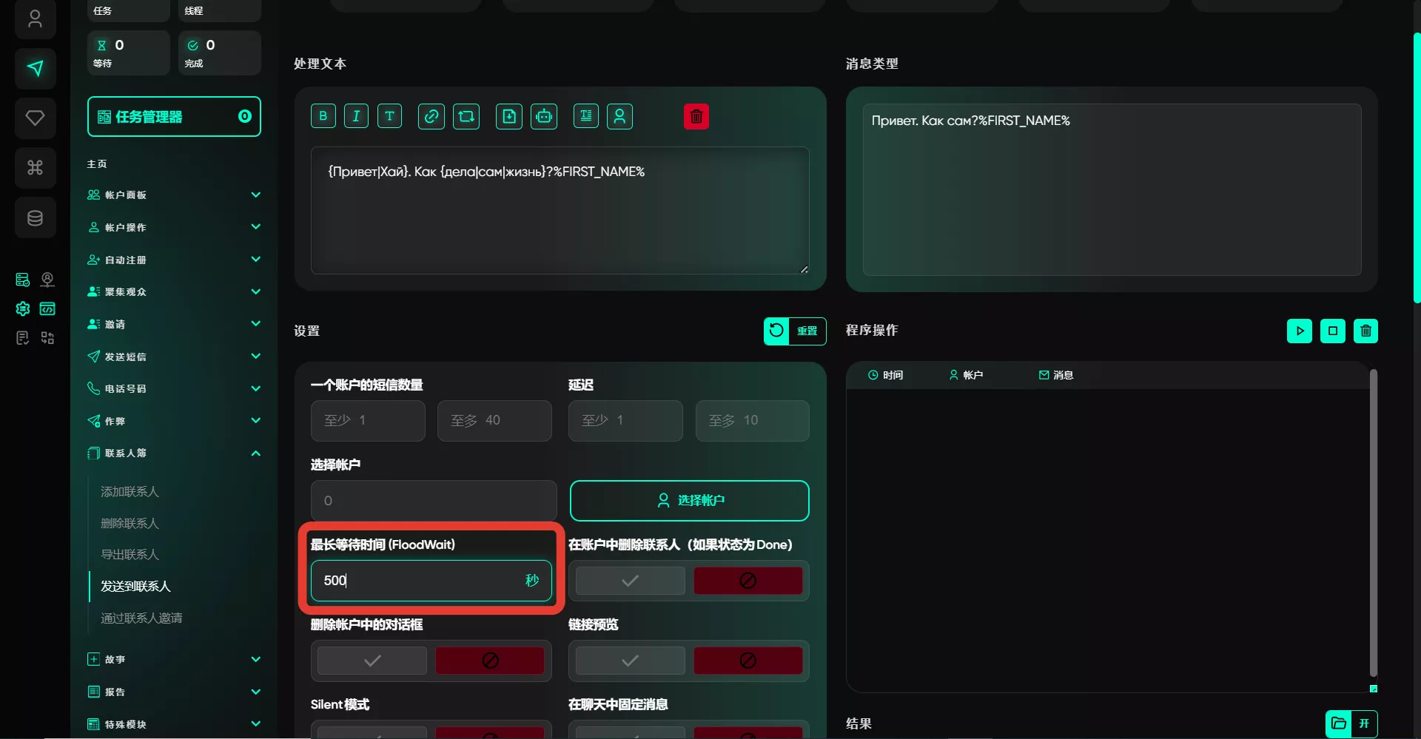Screen dimensions: 1421x739
Task: Open the profile icon in the left rail
Action: 35,19
